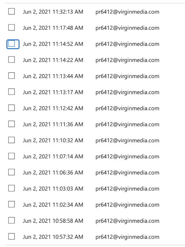
Task: Click the Jun 2, 2021 10:58:58 AM date text
Action: pyautogui.click(x=53, y=221)
